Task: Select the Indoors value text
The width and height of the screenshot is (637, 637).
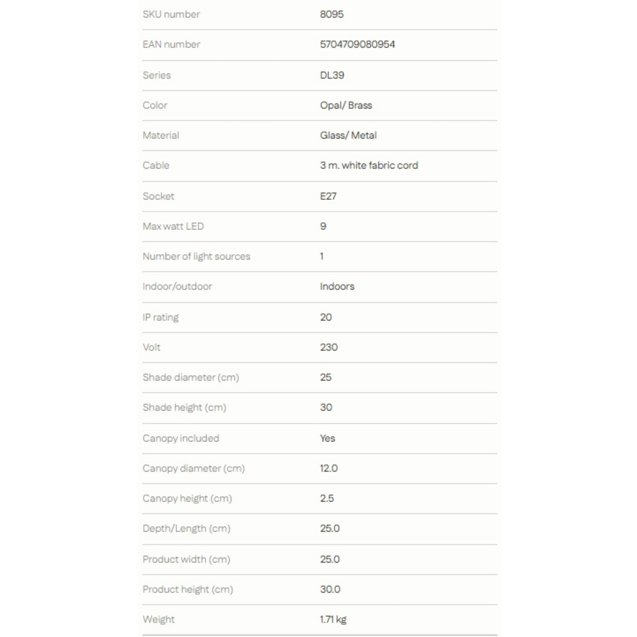Action: click(x=337, y=286)
